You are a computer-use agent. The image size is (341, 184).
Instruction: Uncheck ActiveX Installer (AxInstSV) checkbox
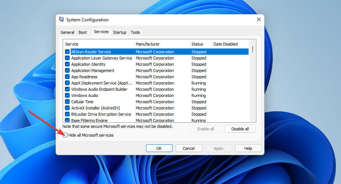pos(67,108)
